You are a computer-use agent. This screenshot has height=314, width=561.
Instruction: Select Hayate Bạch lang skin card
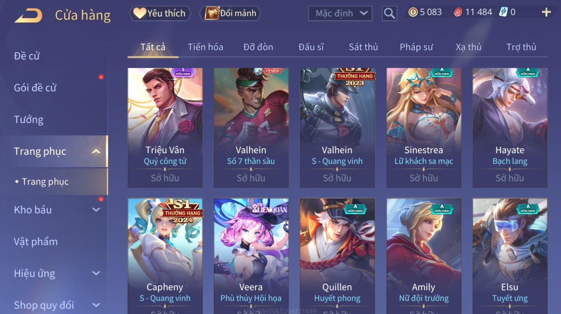(510, 128)
